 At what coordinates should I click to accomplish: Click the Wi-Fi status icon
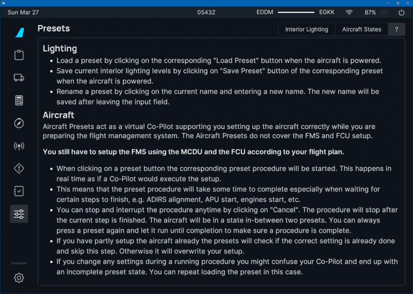349,12
